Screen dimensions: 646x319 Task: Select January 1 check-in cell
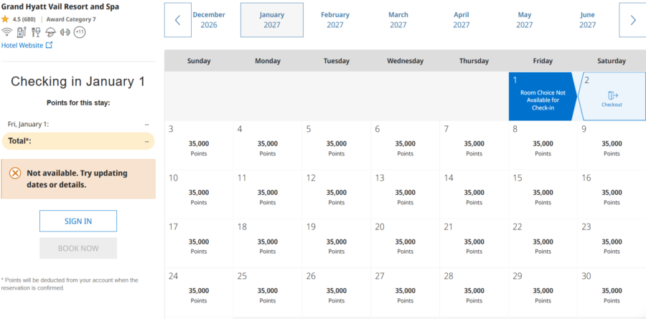(543, 96)
